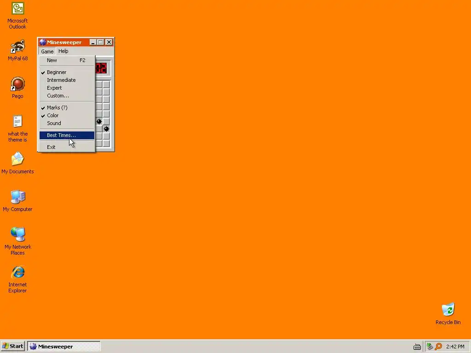
Task: Select Beginner difficulty level
Action: pos(67,72)
